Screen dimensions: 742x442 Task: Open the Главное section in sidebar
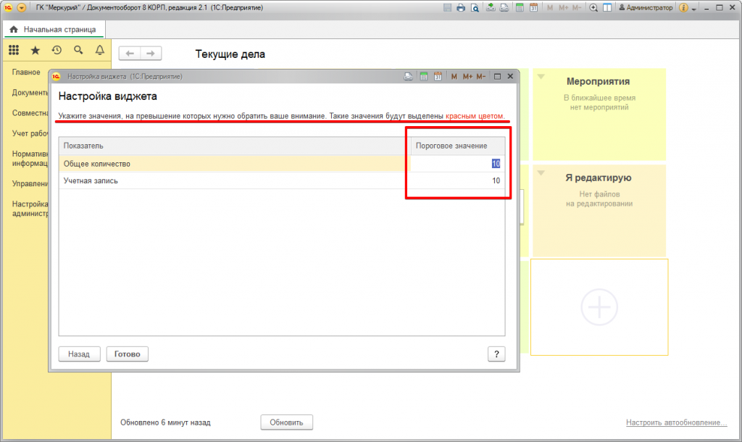(x=26, y=72)
